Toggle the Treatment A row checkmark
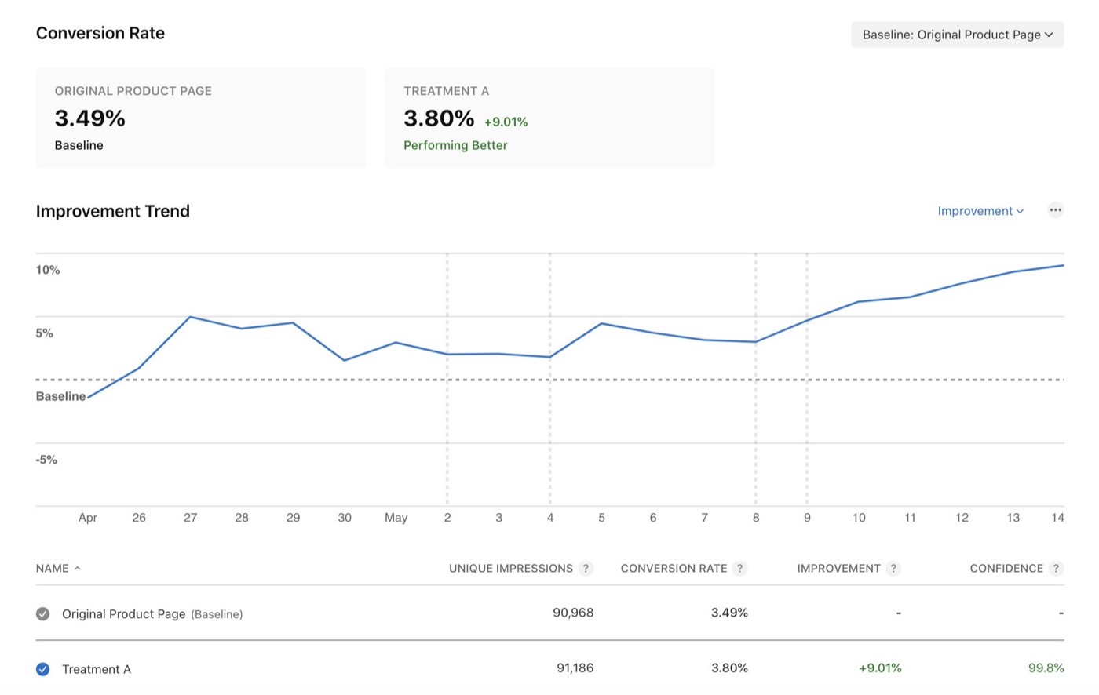The image size is (1099, 695). point(43,669)
